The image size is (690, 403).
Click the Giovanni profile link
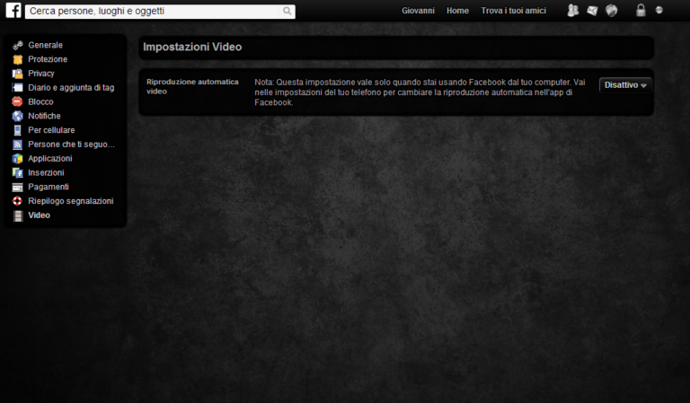pyautogui.click(x=418, y=11)
